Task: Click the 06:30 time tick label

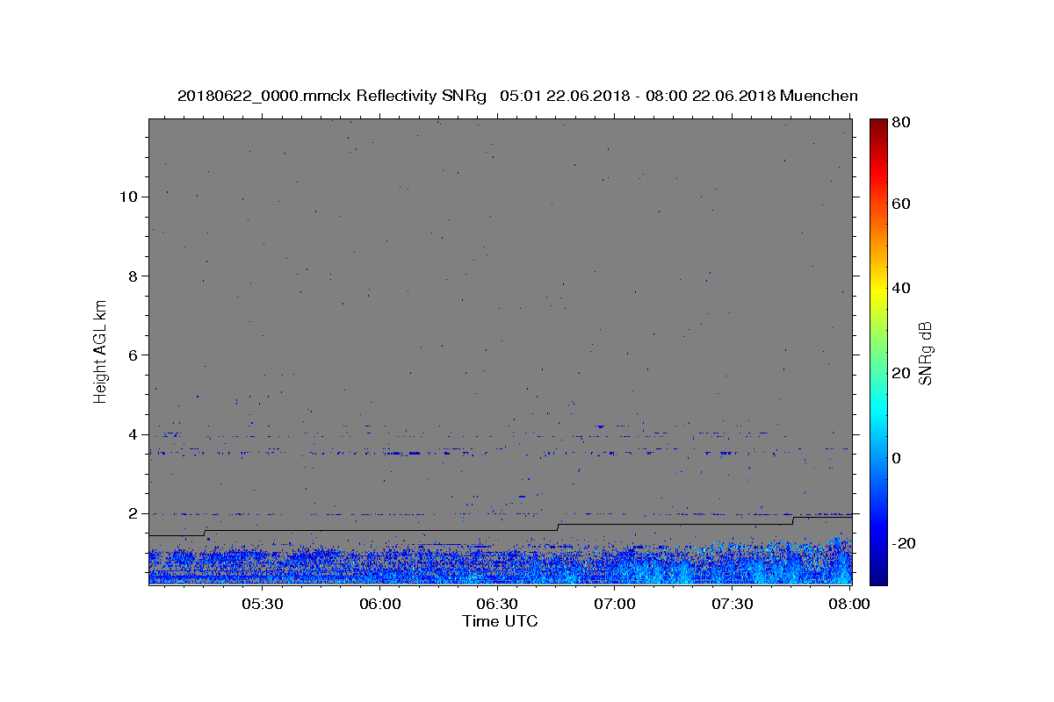Action: [x=498, y=604]
